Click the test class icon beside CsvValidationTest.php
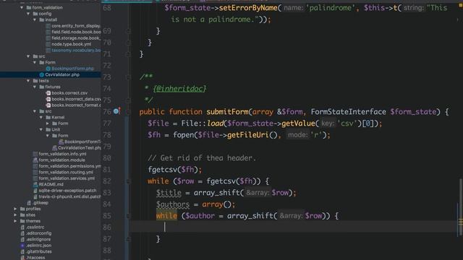 (x=55, y=147)
